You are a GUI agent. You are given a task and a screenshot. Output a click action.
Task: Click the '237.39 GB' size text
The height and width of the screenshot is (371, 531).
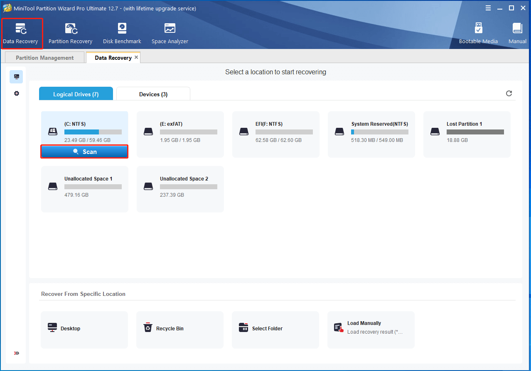(x=172, y=195)
